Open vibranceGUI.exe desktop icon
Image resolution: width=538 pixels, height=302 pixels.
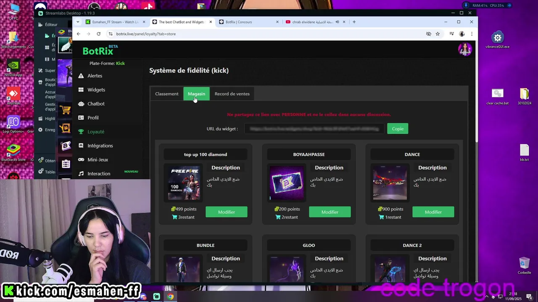(498, 39)
